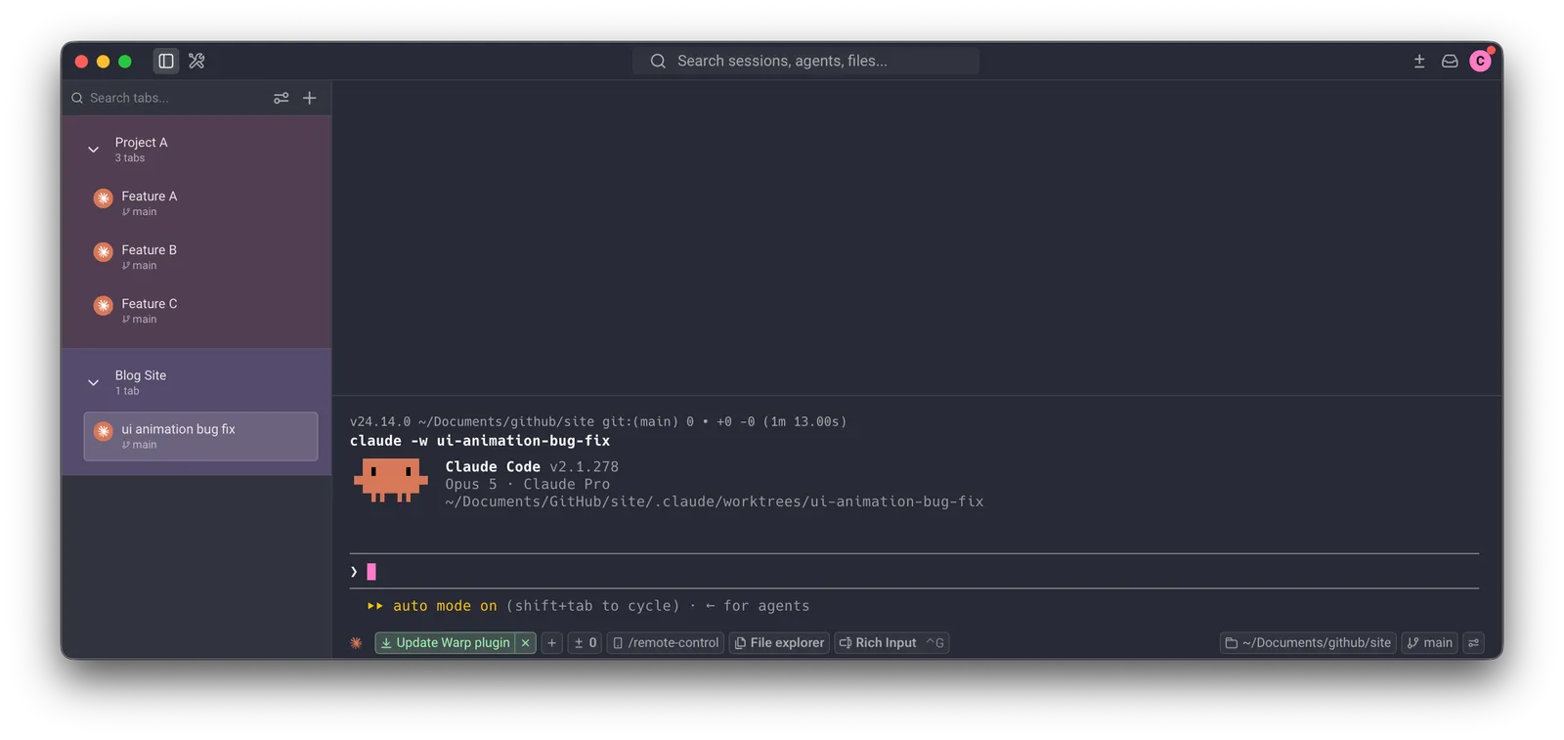Open the diff changes counter showing 0

(585, 642)
